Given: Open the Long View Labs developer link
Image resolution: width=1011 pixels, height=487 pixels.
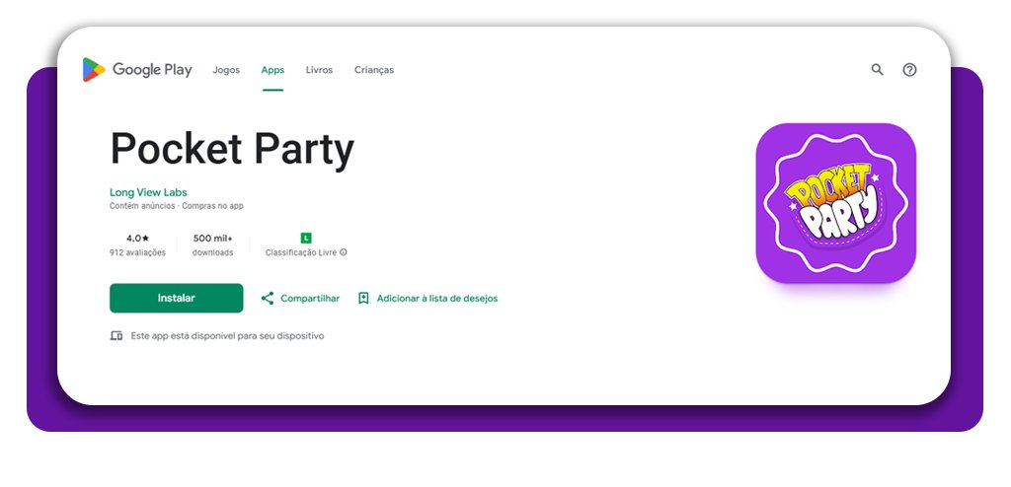Looking at the screenshot, I should pos(148,192).
